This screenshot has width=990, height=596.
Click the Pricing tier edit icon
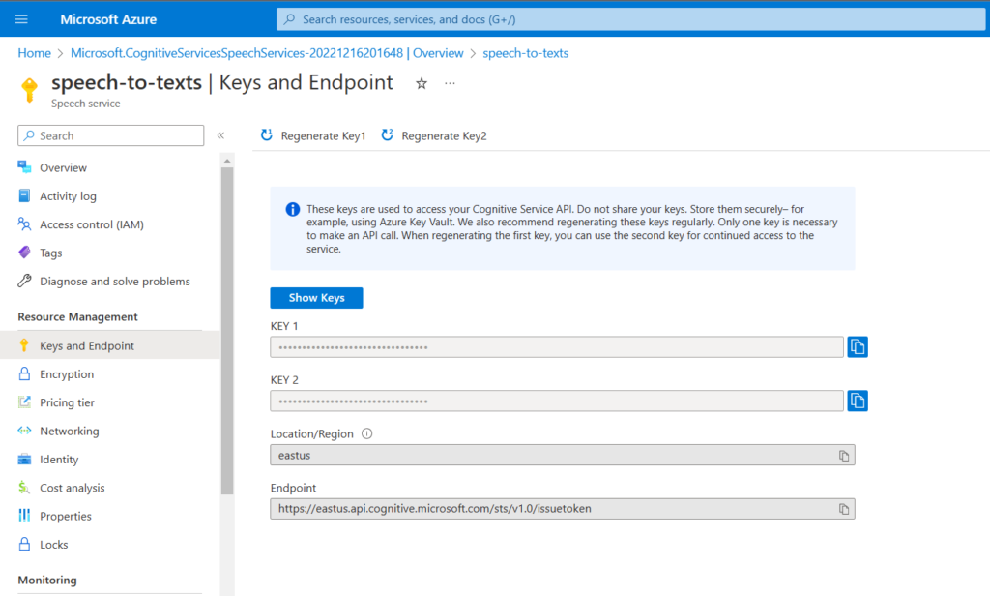24,402
